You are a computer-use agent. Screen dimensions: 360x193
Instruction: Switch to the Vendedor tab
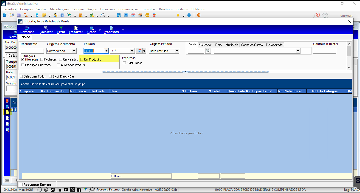tap(205, 45)
